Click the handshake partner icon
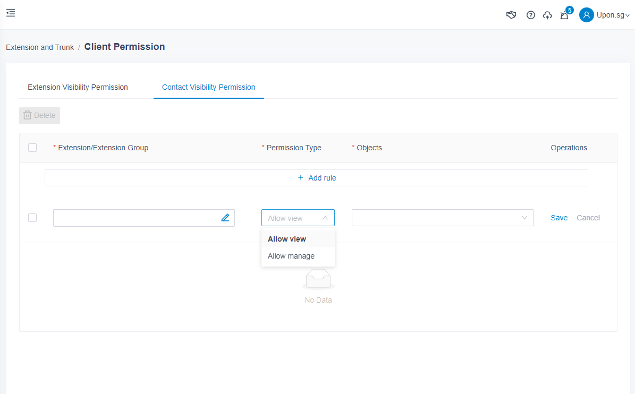Image resolution: width=635 pixels, height=394 pixels. 511,15
